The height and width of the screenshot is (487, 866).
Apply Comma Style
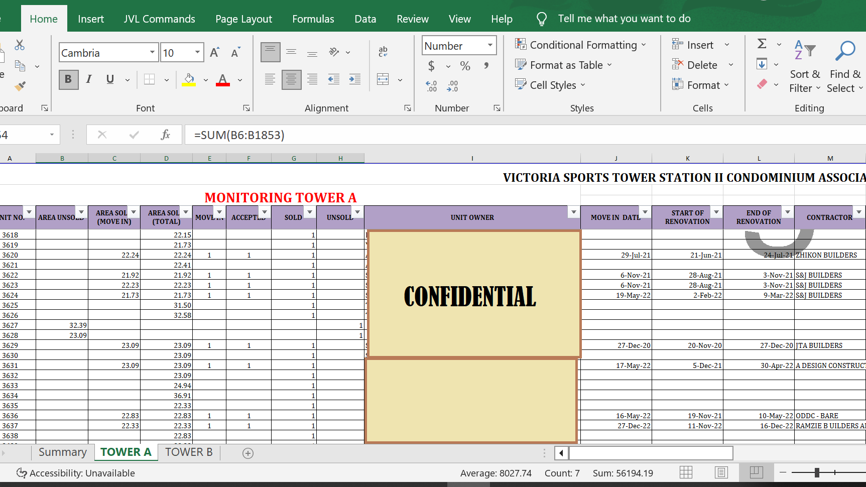pos(486,66)
